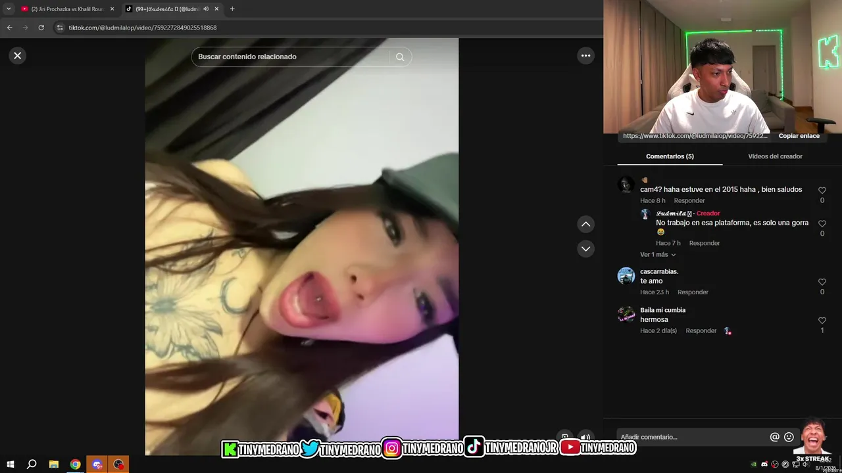Click the browser back arrow
Screen dimensions: 842x473
click(9, 28)
